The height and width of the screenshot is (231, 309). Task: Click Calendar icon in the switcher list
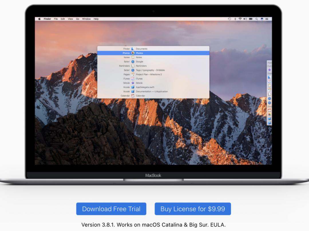(x=133, y=96)
